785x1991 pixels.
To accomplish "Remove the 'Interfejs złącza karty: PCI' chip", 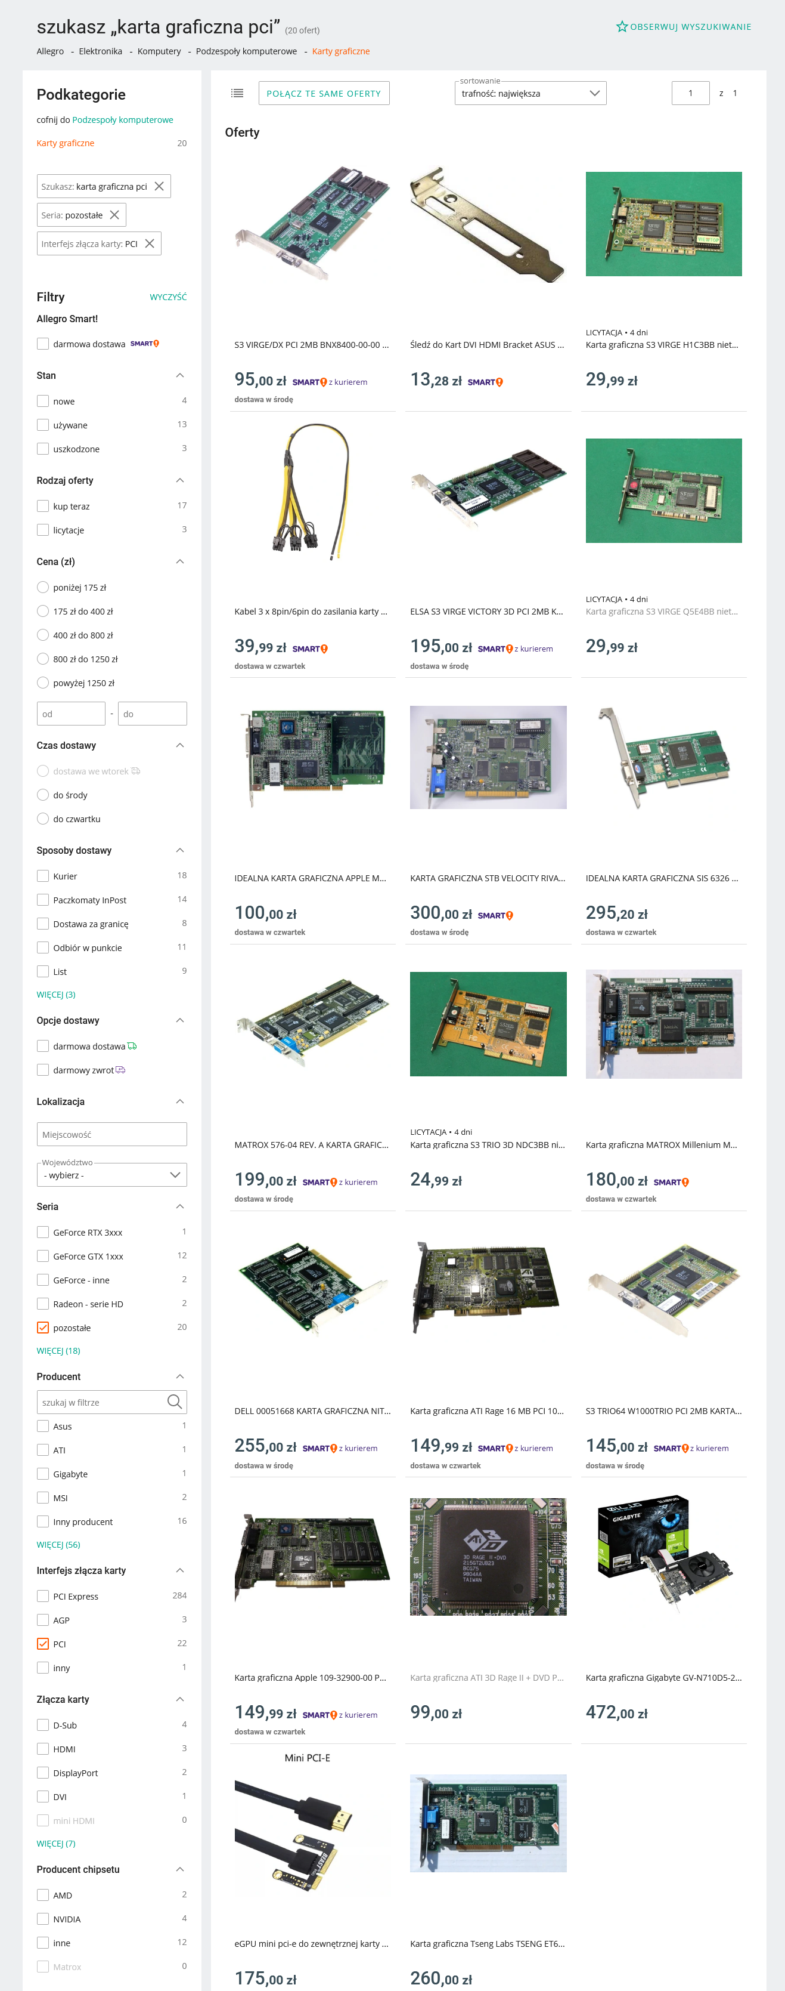I will [x=150, y=243].
